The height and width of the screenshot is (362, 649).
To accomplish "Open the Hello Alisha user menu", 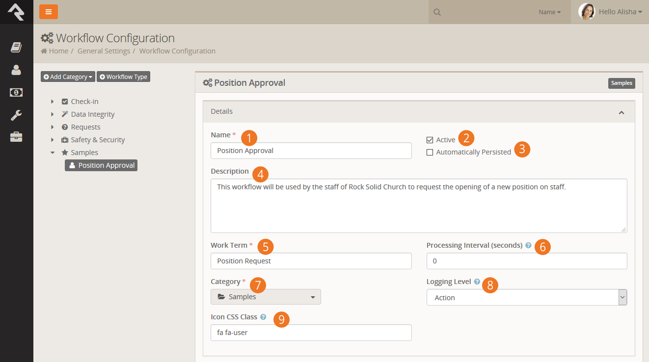I will click(621, 12).
